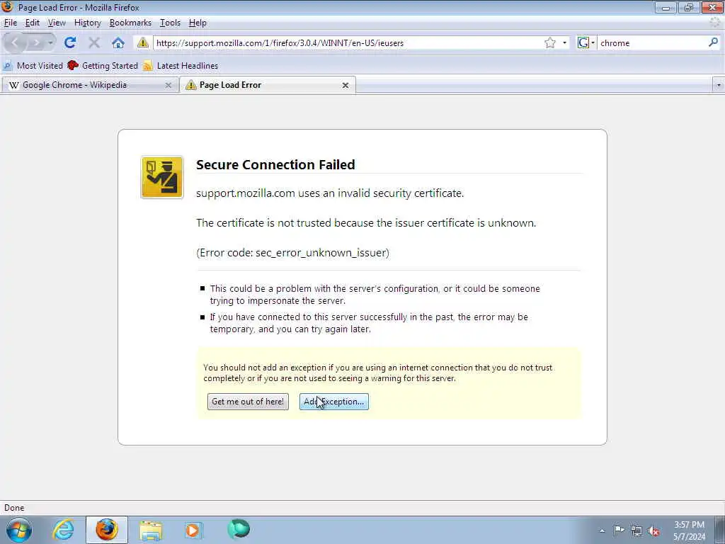Open the list all tabs dropdown
The height and width of the screenshot is (544, 725).
719,85
